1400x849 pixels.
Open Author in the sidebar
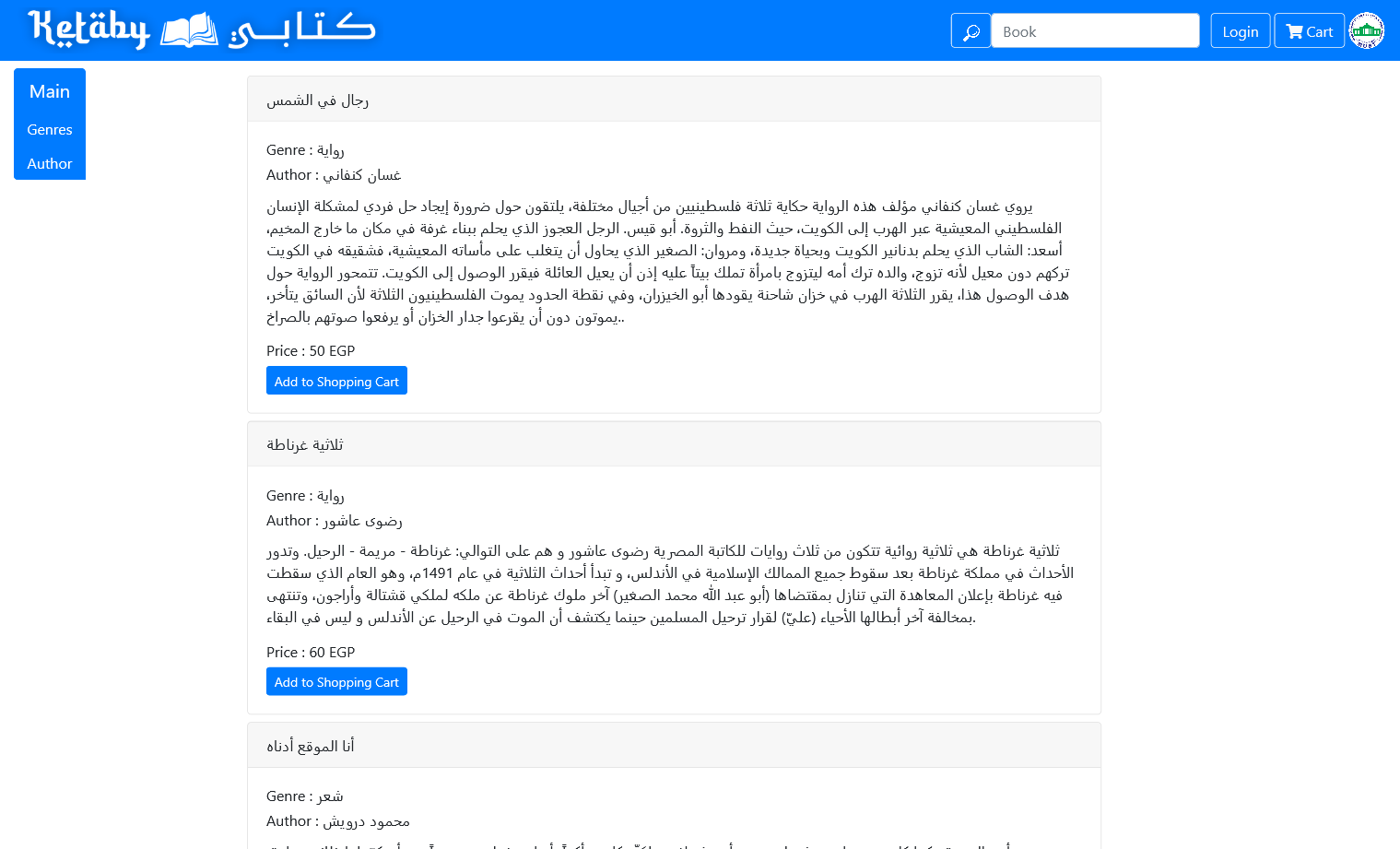coord(50,164)
